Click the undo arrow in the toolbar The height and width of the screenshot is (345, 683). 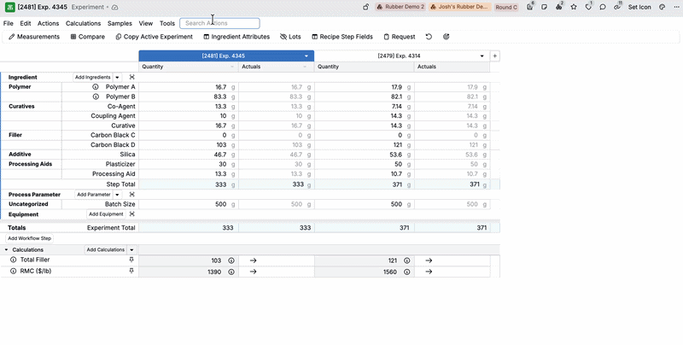pyautogui.click(x=429, y=38)
